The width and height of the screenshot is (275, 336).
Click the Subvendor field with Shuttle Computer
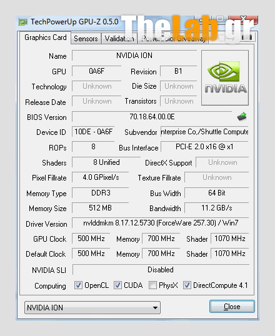coord(204,132)
